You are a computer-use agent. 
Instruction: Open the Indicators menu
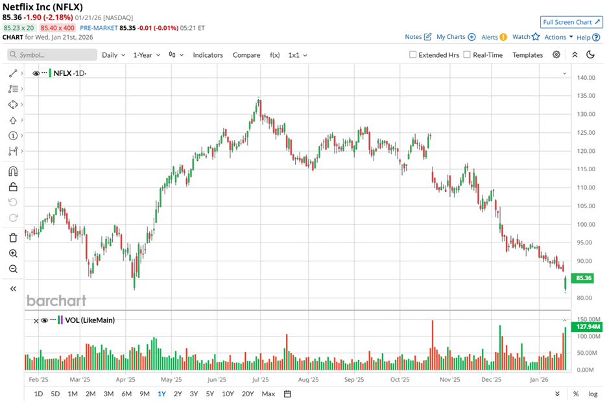point(208,55)
